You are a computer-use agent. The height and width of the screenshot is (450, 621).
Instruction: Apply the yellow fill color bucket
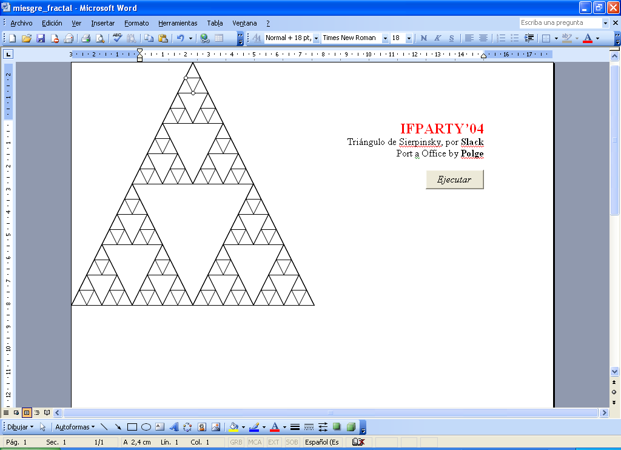234,427
